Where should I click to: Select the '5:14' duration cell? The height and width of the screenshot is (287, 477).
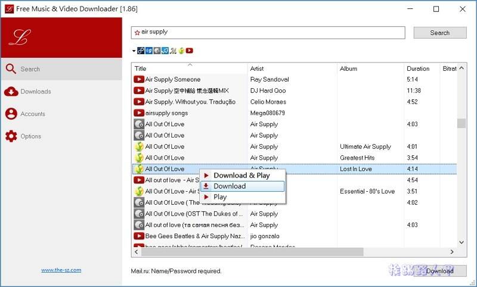412,79
